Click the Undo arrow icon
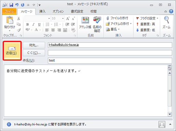Image resolution: width=176 pixels, height=131 pixels. (17, 5)
